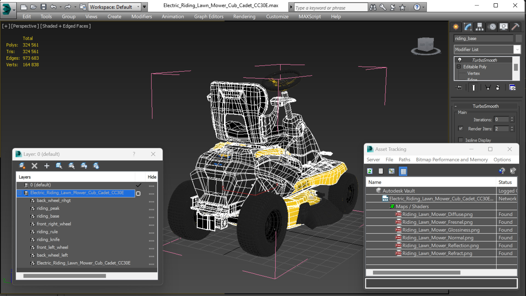
Task: Delete layer with the X icon
Action: tap(34, 166)
